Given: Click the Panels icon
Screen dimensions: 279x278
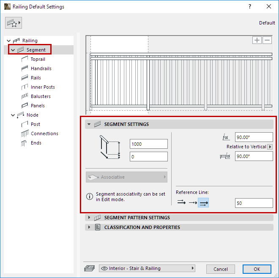Looking at the screenshot, I should pyautogui.click(x=25, y=106).
